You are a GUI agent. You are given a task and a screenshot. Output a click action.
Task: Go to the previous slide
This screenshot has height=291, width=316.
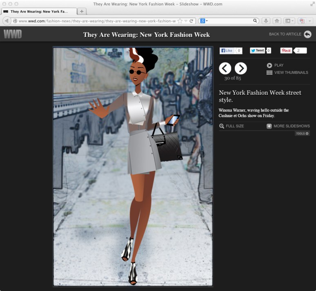tap(225, 68)
